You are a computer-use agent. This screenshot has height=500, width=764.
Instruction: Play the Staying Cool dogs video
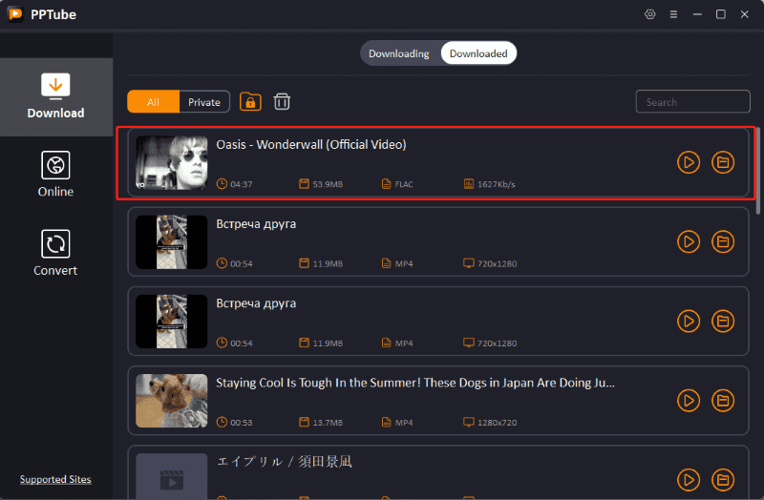click(x=688, y=400)
